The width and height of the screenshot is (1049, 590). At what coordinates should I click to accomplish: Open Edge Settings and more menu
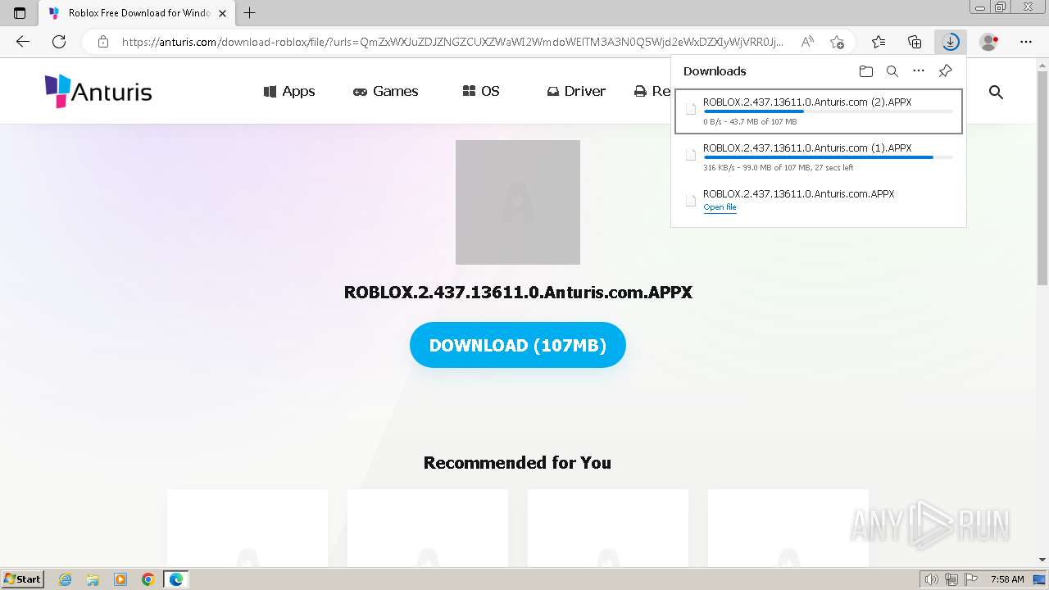coord(1026,42)
